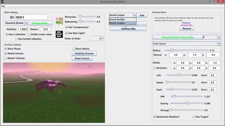225x126 pixels.
Task: Click the entity ID input field
Action: [31, 17]
